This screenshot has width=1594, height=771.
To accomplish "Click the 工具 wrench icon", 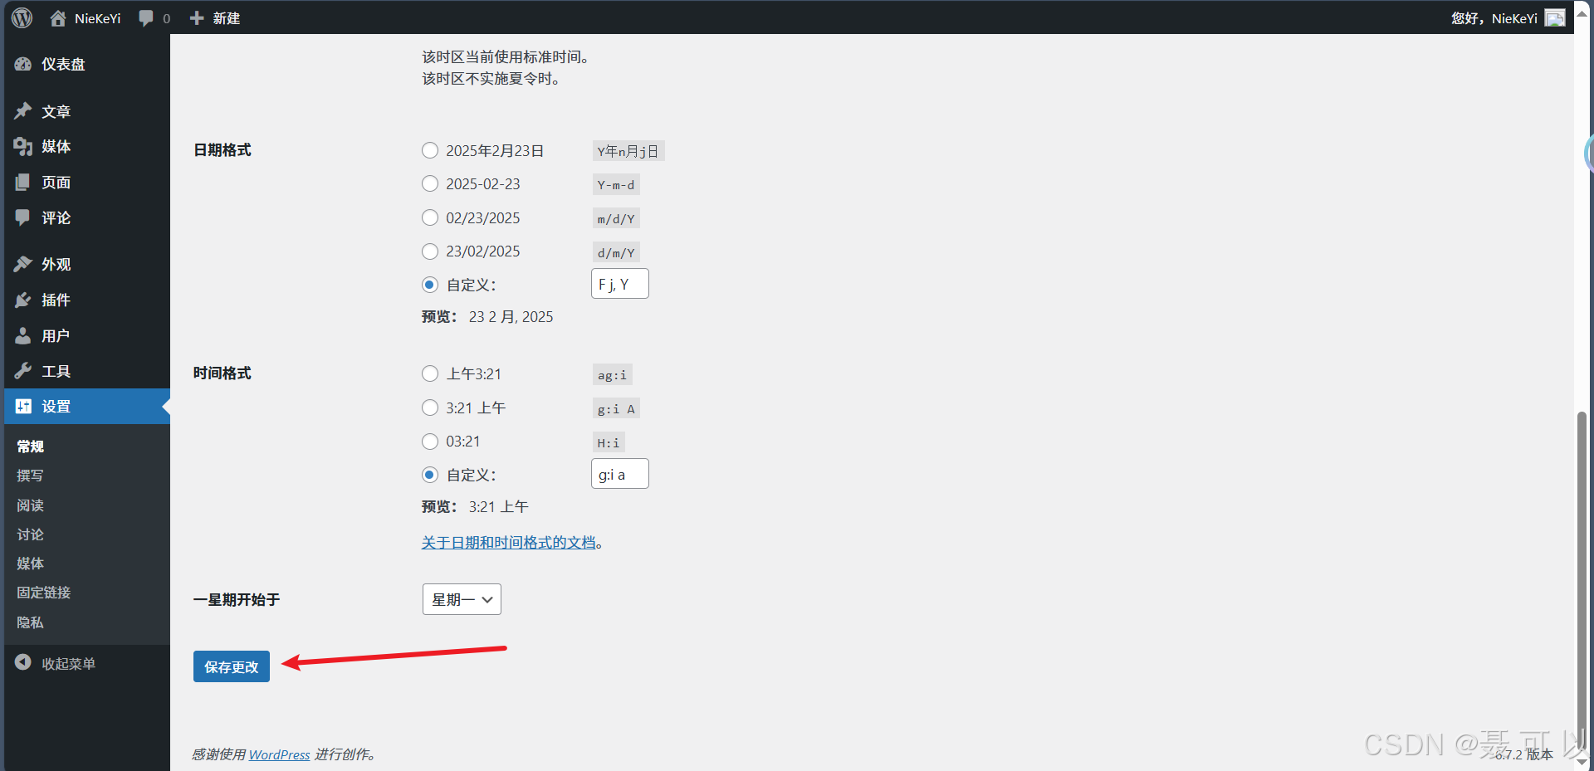I will pos(23,371).
